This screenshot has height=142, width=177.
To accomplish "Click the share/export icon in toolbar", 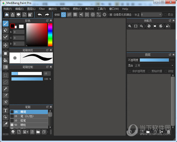I will (x=13, y=15).
